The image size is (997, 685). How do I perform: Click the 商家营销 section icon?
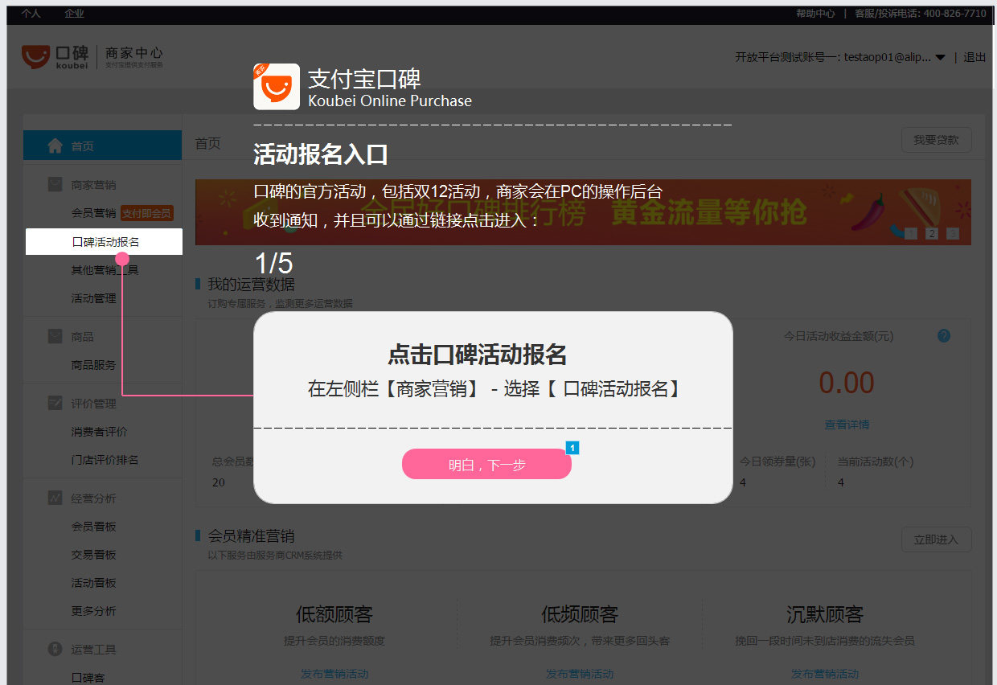55,184
